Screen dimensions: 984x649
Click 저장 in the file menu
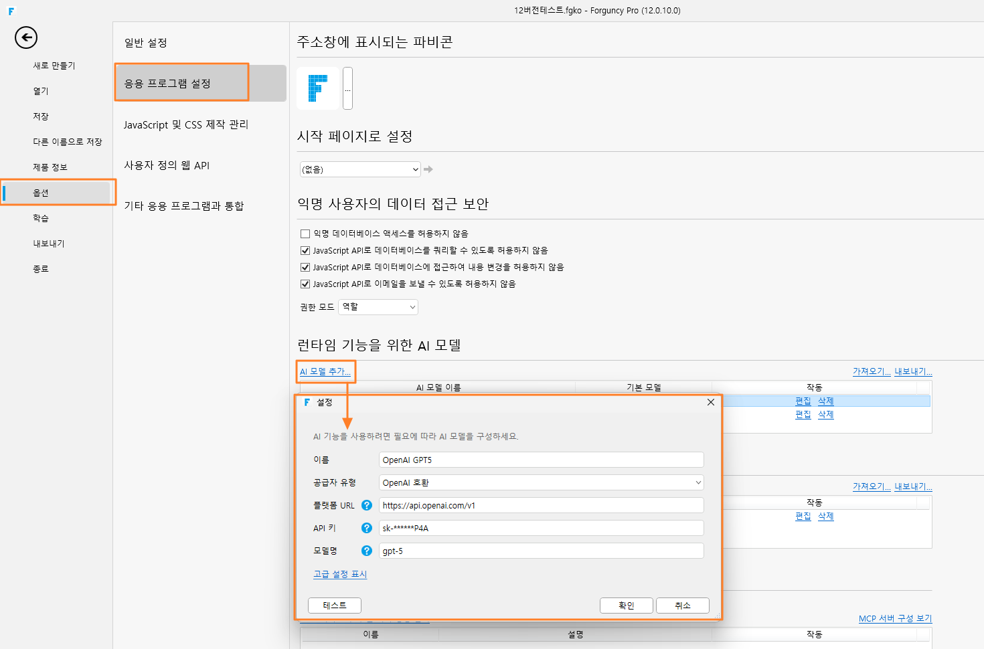(x=41, y=116)
